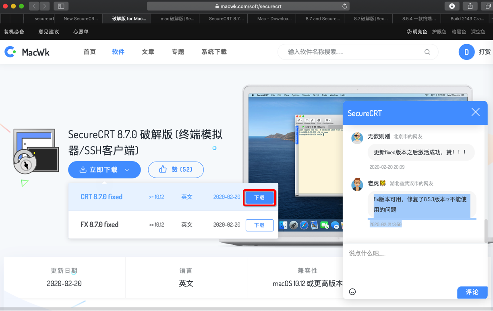This screenshot has width=493, height=311.
Task: Reload the page from the address bar
Action: (x=344, y=6)
